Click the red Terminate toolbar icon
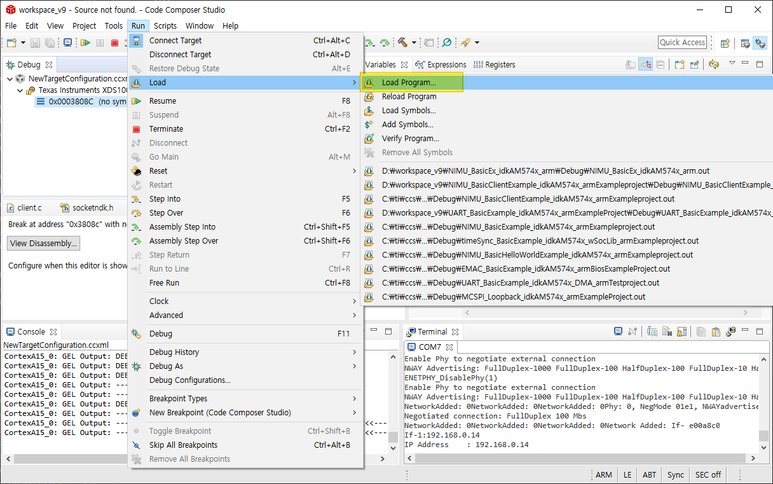The height and width of the screenshot is (484, 773). [x=115, y=43]
